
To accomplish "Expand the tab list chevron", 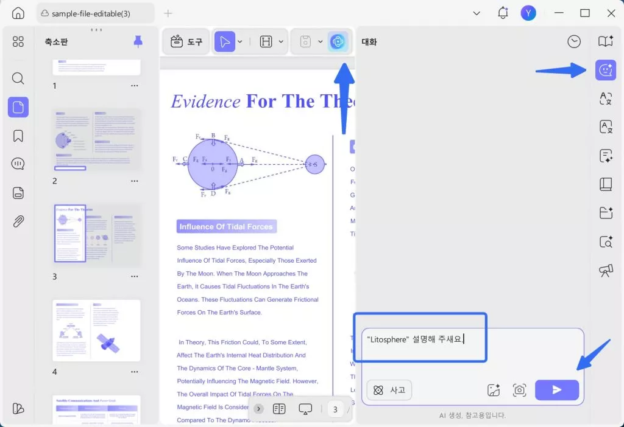I will click(477, 13).
